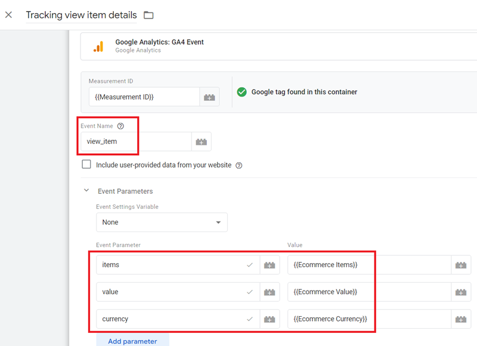Click the user-provided data help icon
The width and height of the screenshot is (477, 346).
pyautogui.click(x=239, y=165)
